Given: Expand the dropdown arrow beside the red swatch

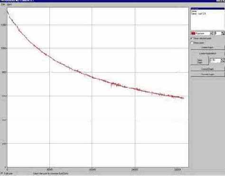Looking at the screenshot, I should click(x=211, y=33).
